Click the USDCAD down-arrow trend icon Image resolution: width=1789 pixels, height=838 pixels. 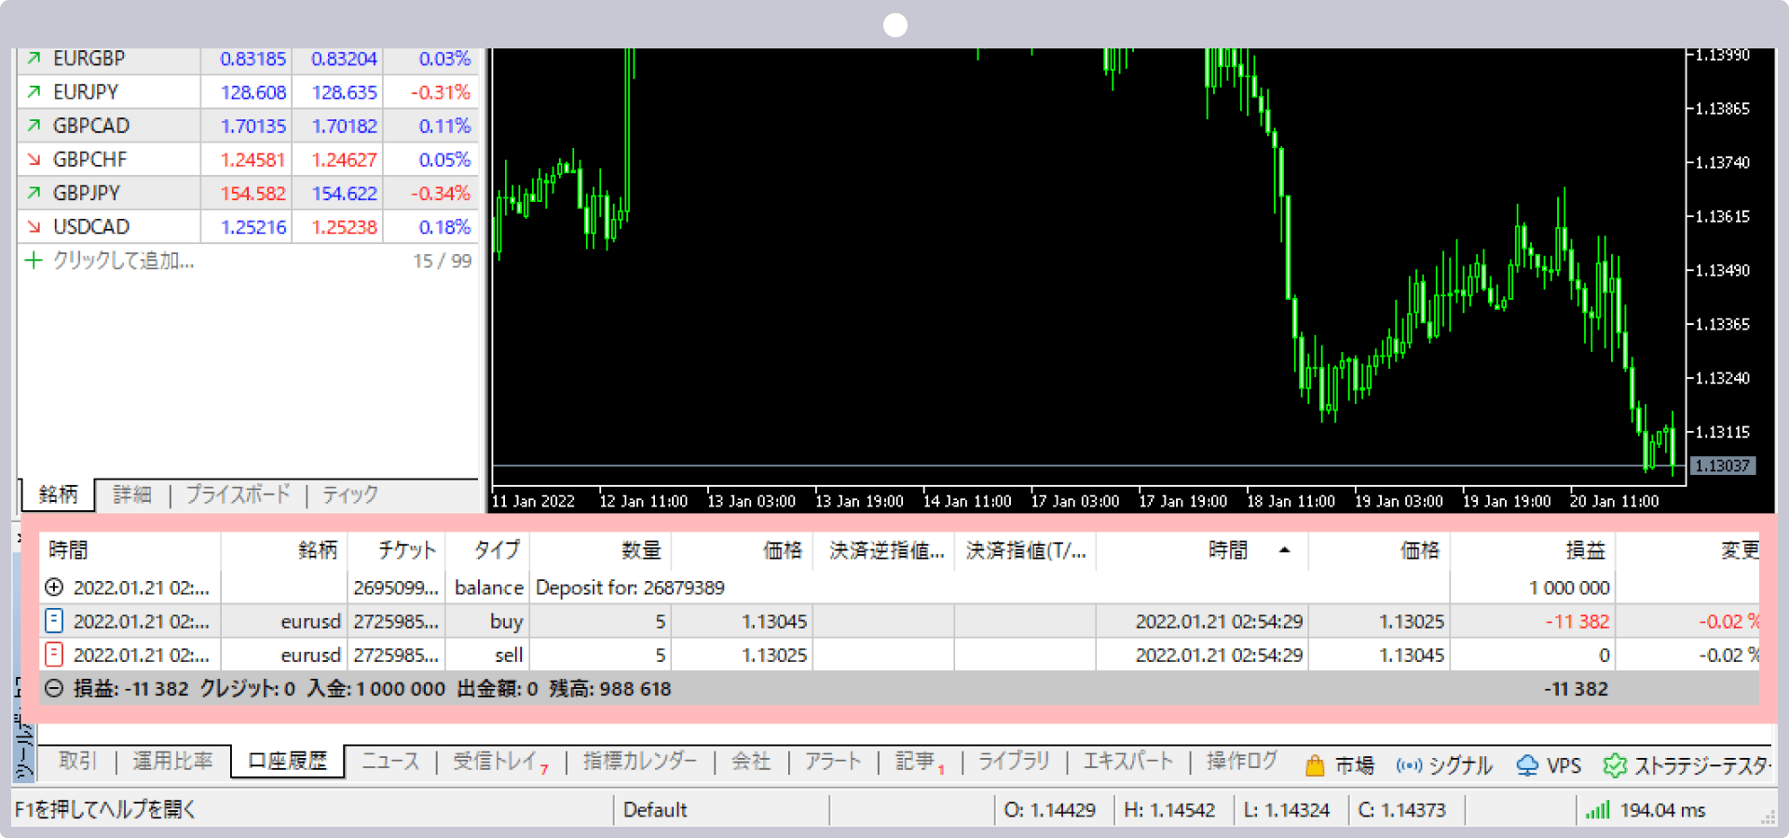(x=34, y=226)
